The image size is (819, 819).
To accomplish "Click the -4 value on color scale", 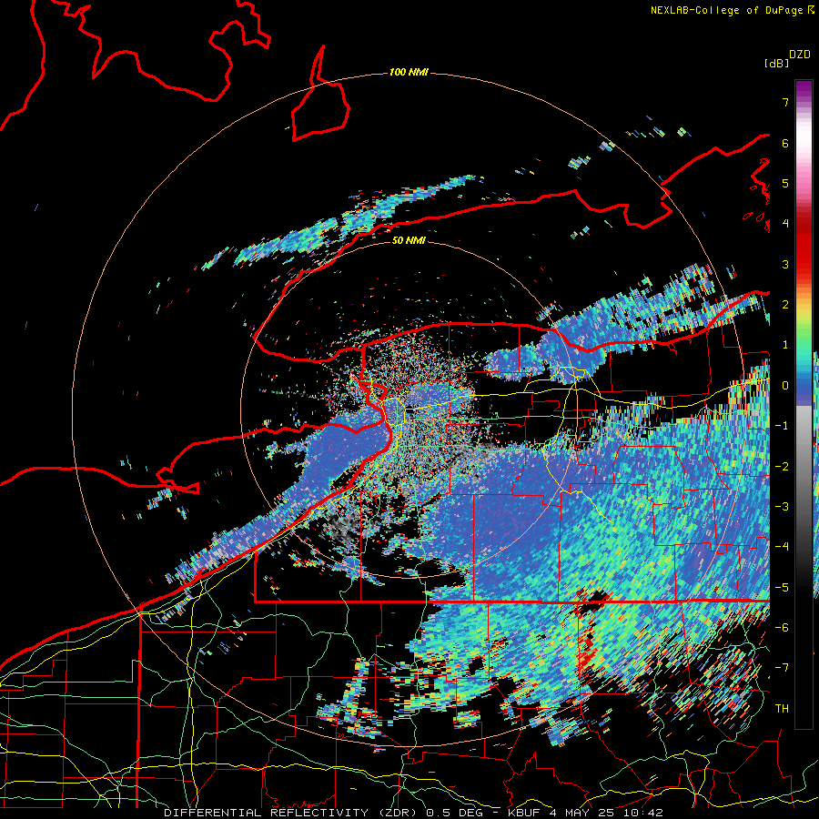I will click(782, 547).
